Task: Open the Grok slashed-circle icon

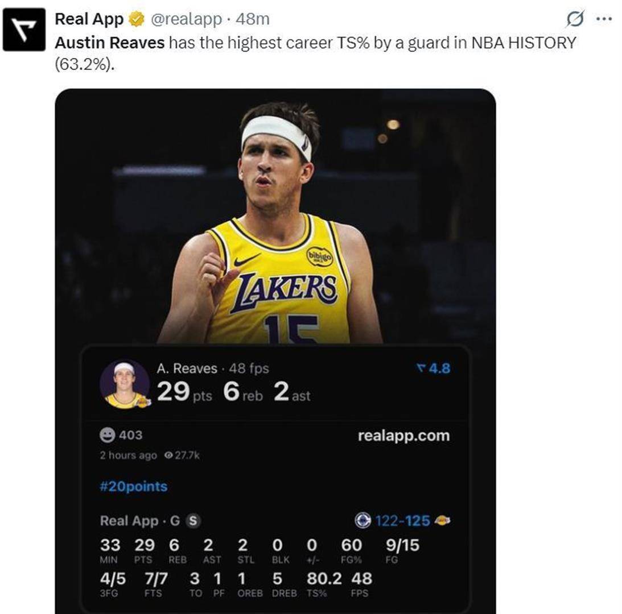Action: [x=575, y=19]
